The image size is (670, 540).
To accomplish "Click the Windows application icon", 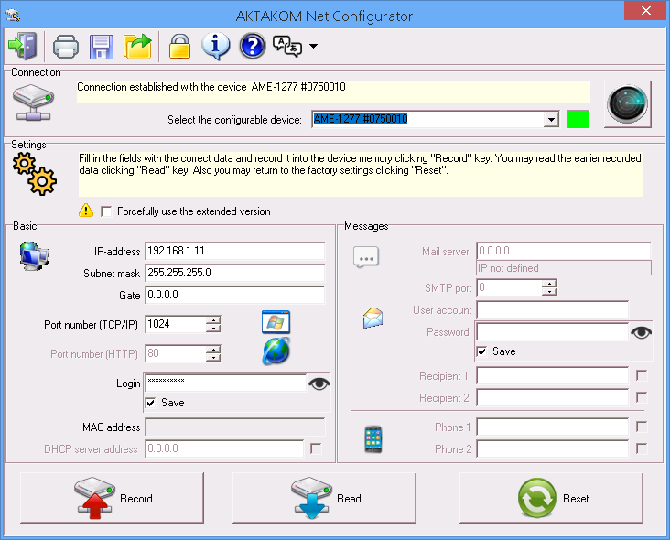I will tap(276, 322).
